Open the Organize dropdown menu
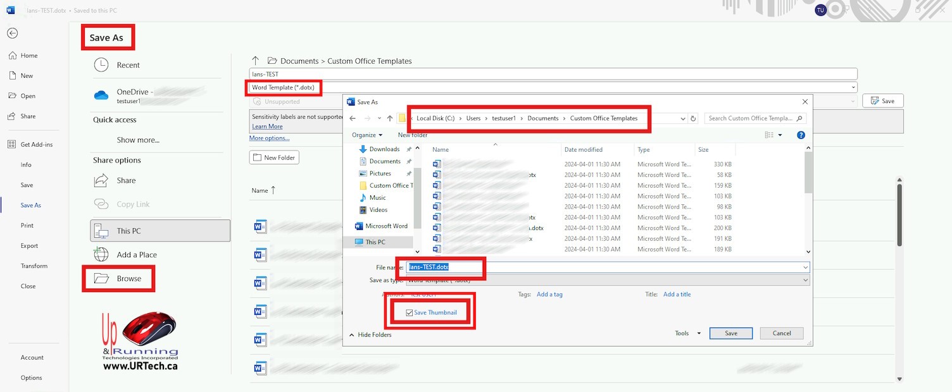Viewport: 952px width, 392px height. 367,135
